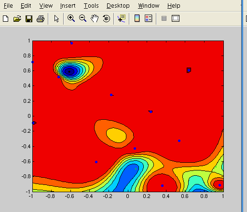Screen dimensions: 247x212
Task: Open the Tools menu
Action: (91, 6)
